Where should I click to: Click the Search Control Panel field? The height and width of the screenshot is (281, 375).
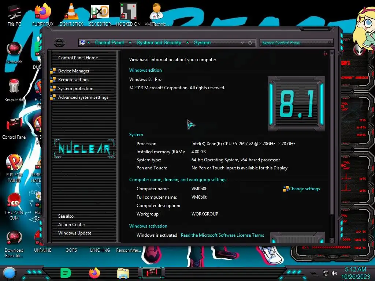(x=296, y=43)
